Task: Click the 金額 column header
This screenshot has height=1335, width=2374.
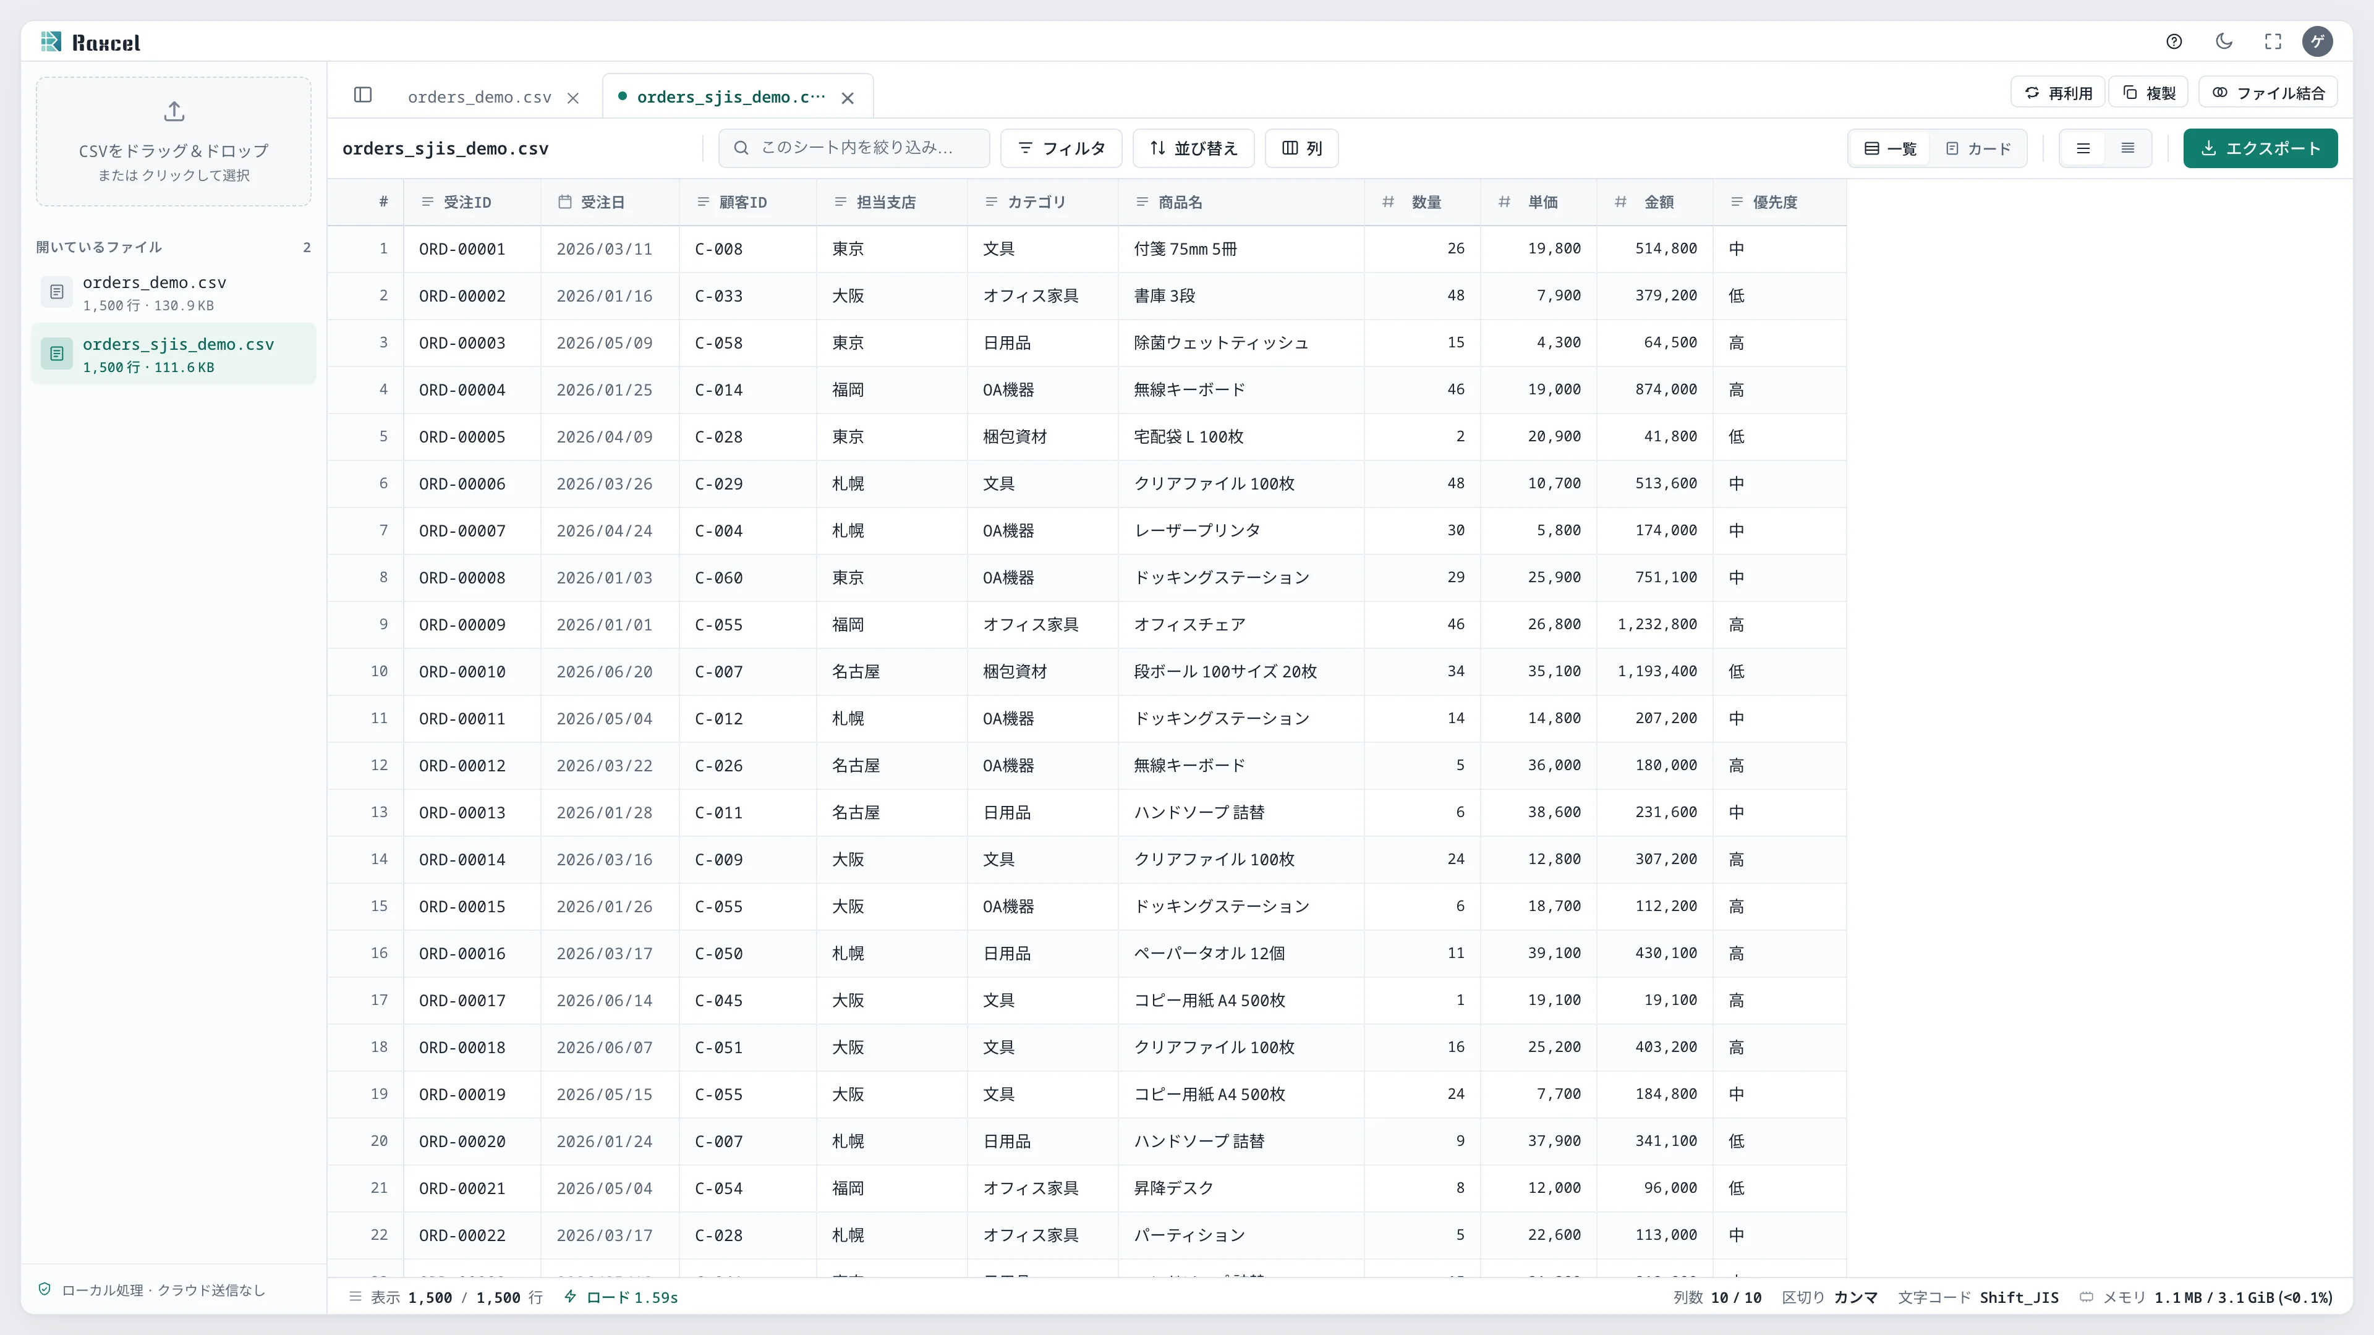Action: click(1655, 201)
